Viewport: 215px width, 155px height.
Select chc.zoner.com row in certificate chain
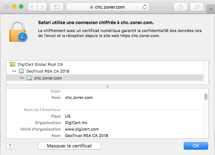(105, 78)
